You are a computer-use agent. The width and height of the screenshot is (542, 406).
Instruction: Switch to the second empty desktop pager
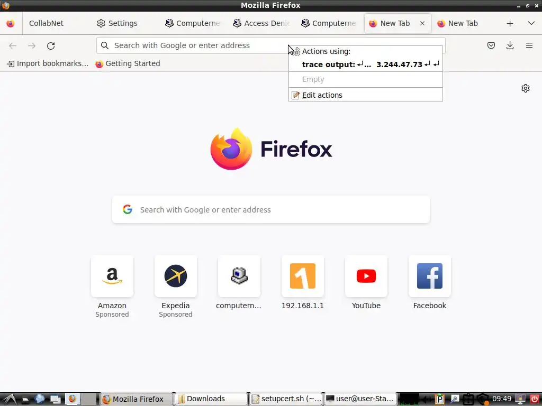click(x=89, y=399)
